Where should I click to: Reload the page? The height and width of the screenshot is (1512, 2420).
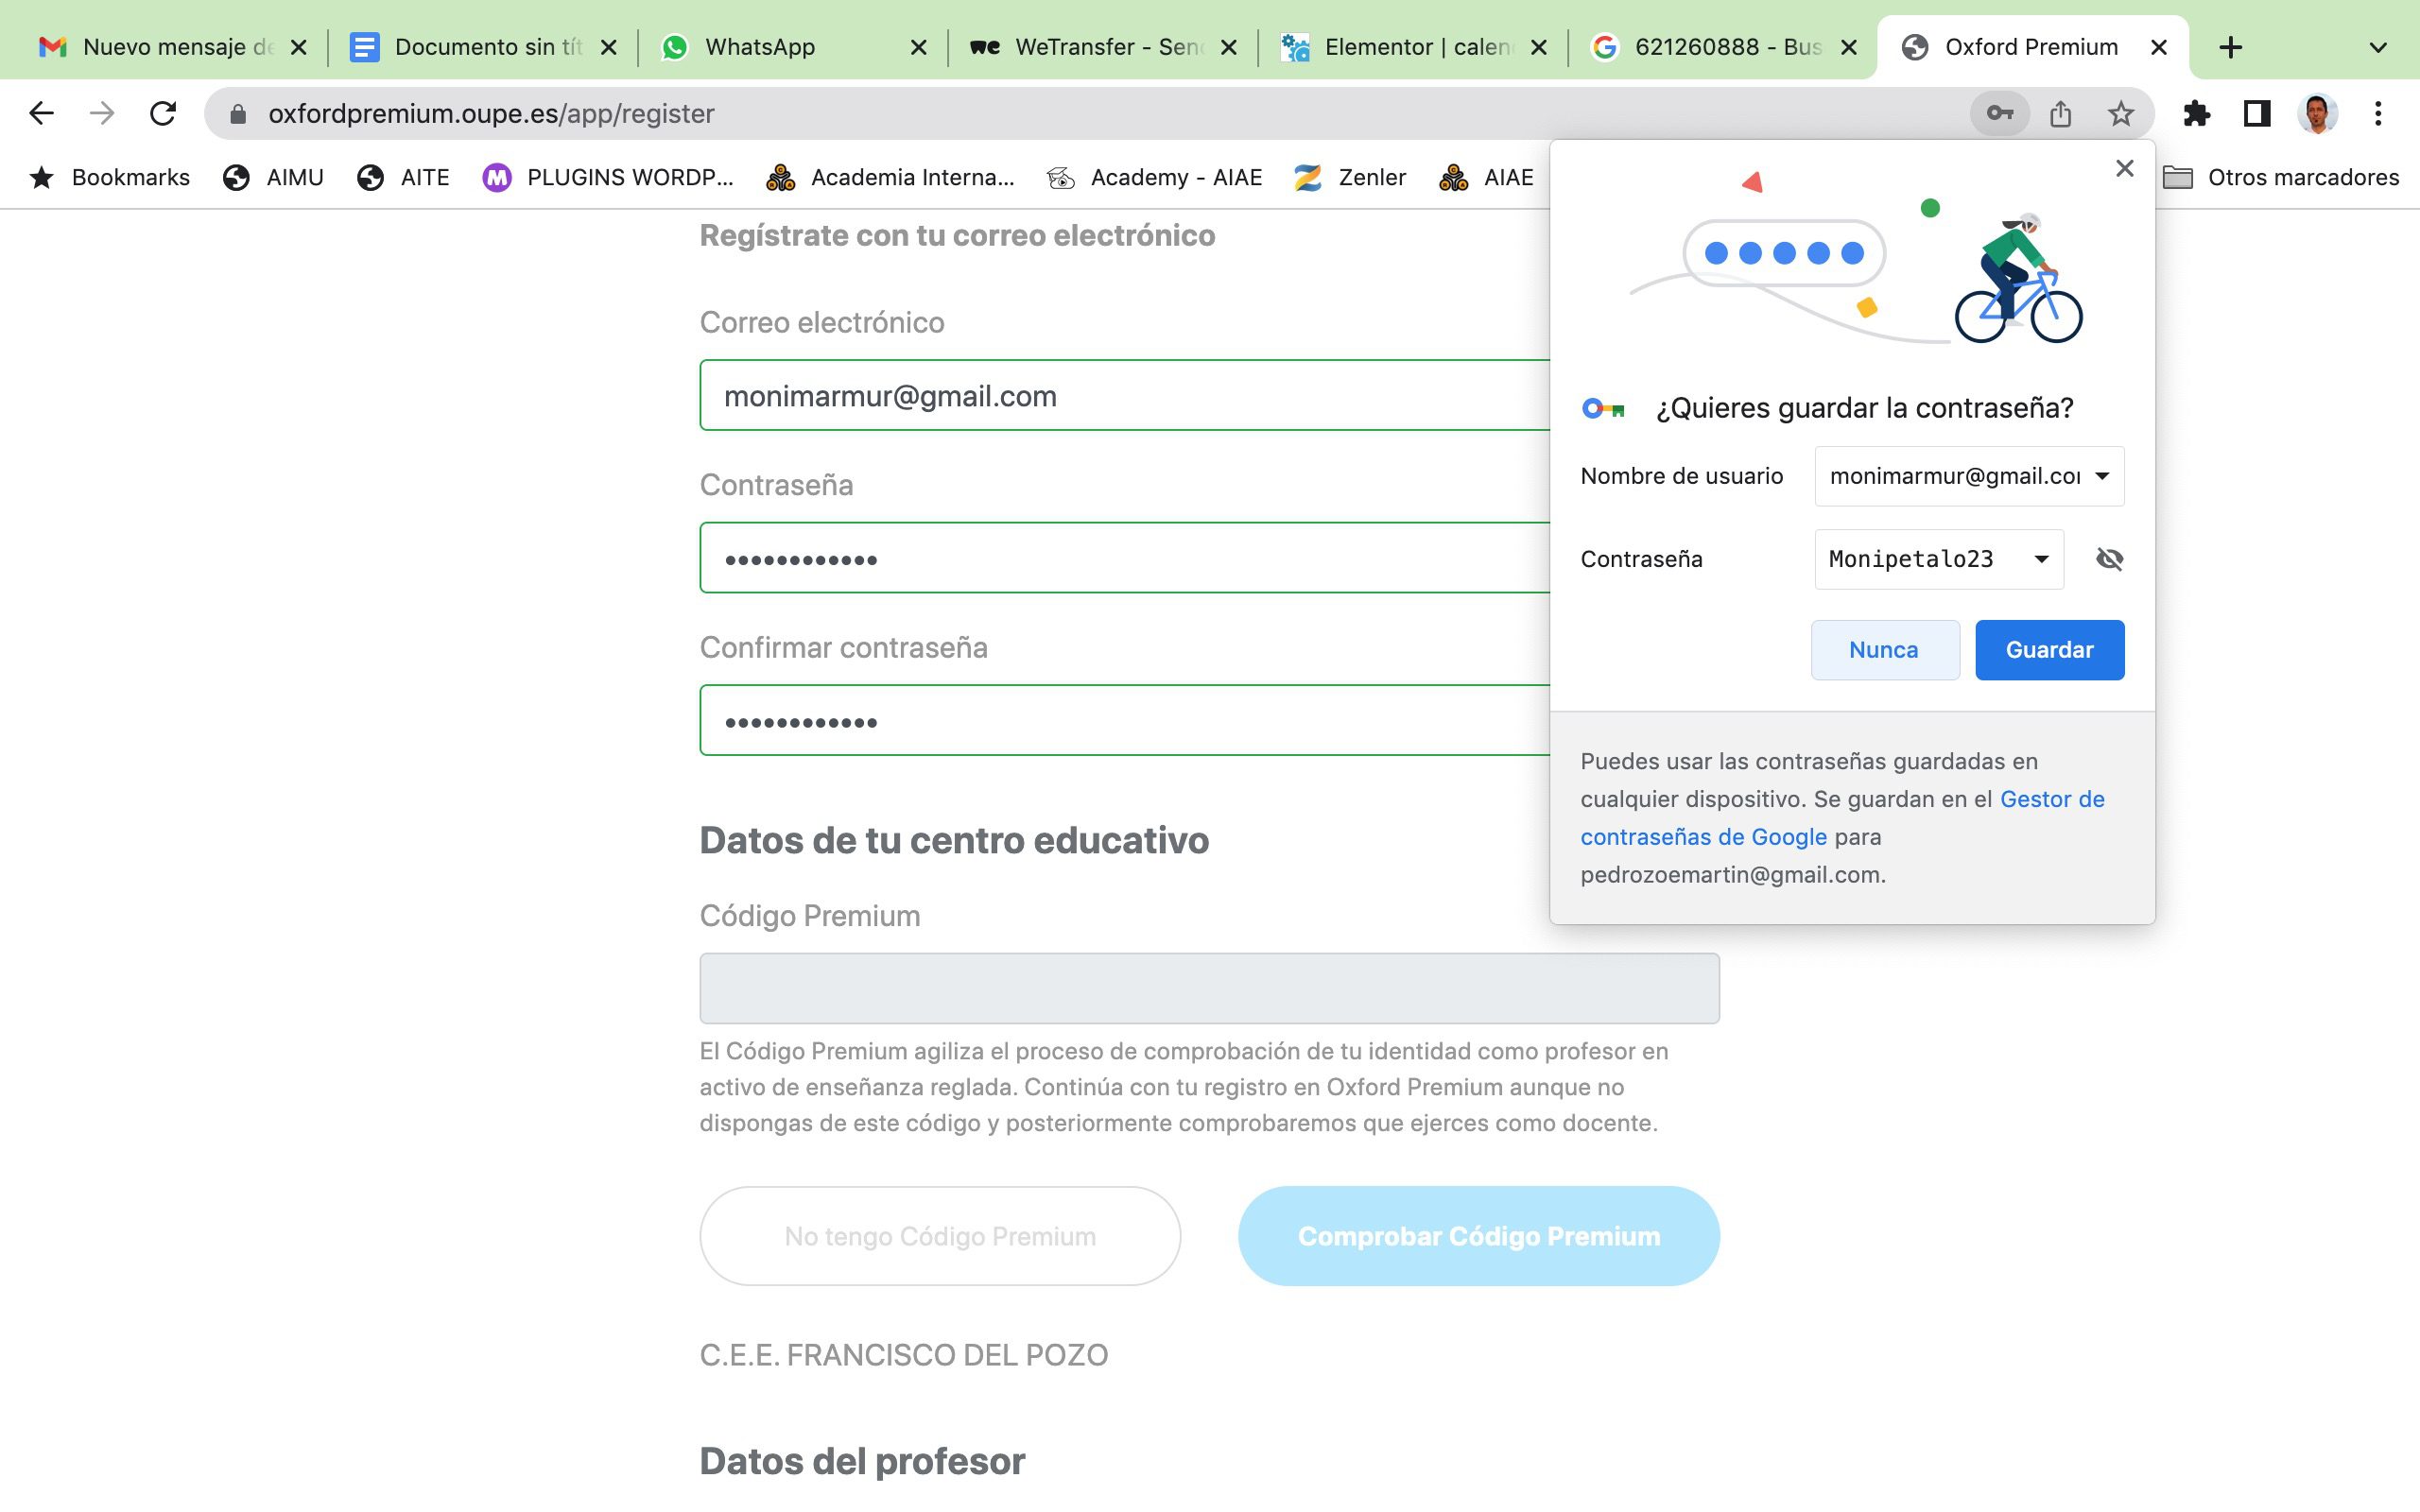163,113
